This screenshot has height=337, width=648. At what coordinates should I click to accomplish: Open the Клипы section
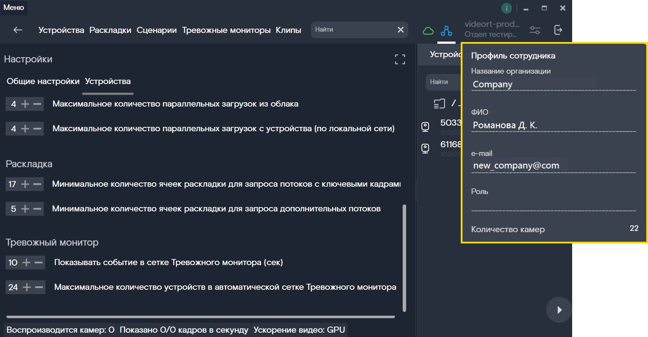288,30
